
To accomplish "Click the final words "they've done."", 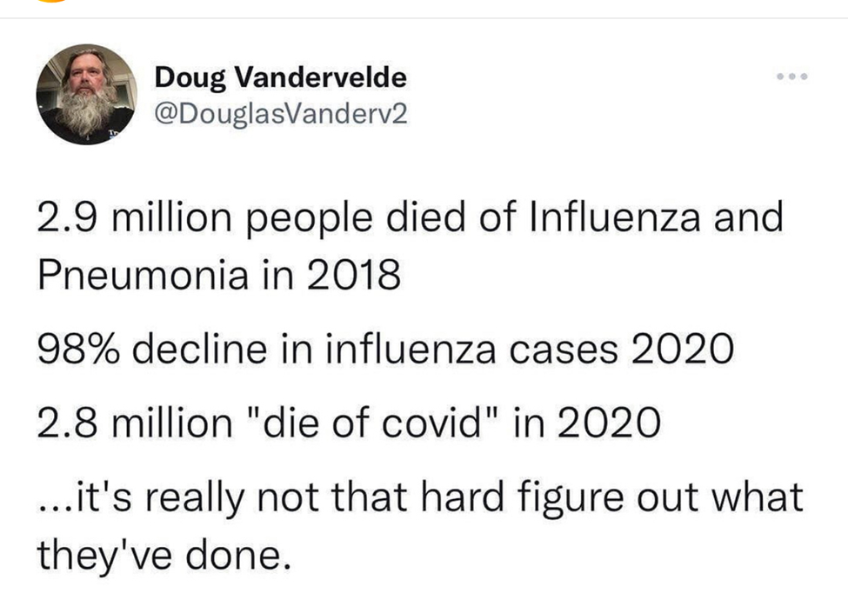I will (x=162, y=555).
